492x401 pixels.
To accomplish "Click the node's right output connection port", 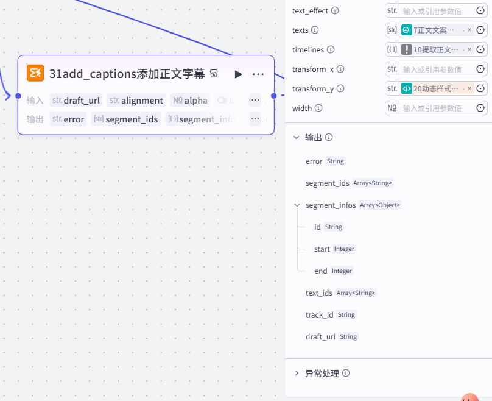I will (x=274, y=96).
